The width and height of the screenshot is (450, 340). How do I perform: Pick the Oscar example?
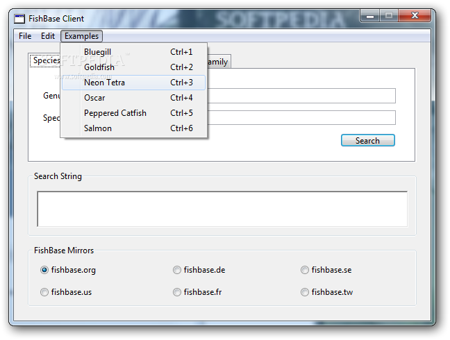(x=134, y=98)
